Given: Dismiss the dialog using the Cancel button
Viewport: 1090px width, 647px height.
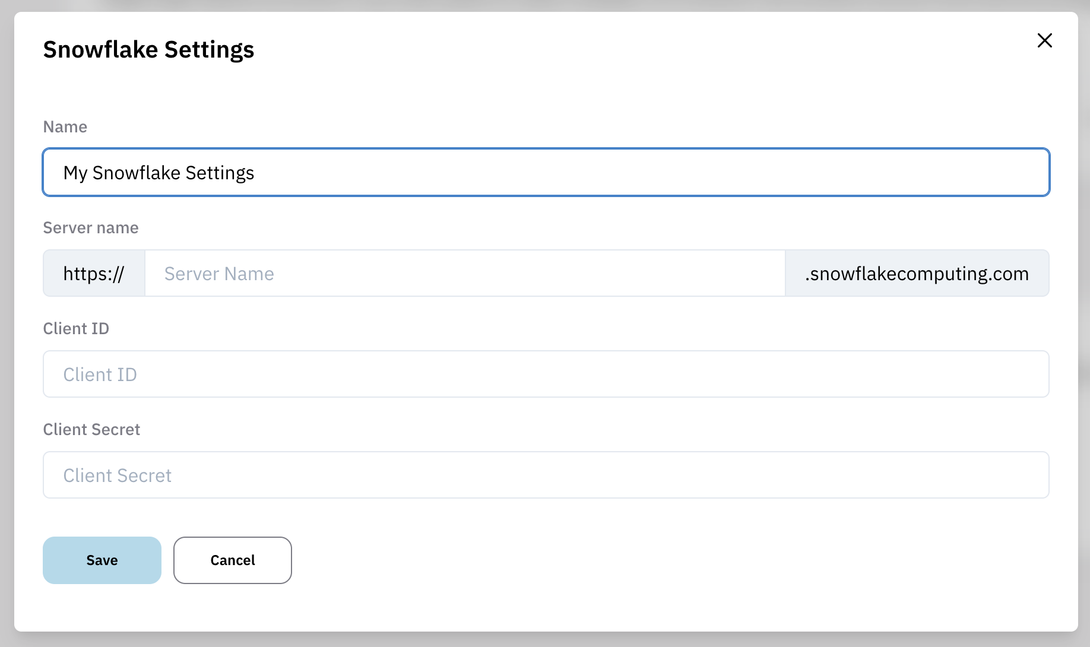Looking at the screenshot, I should point(233,560).
